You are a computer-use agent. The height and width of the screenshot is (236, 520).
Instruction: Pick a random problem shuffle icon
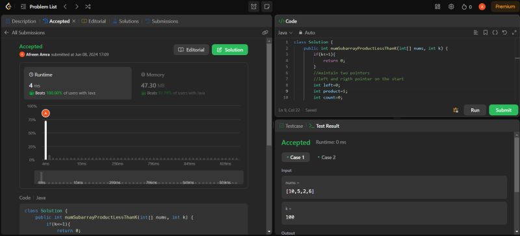[88, 6]
